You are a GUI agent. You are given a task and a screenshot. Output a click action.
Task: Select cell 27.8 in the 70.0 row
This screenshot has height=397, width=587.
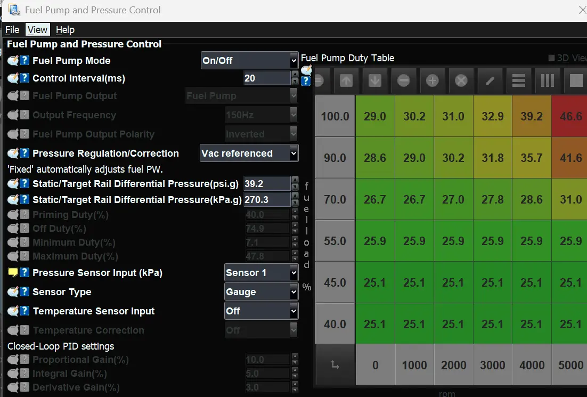point(493,199)
